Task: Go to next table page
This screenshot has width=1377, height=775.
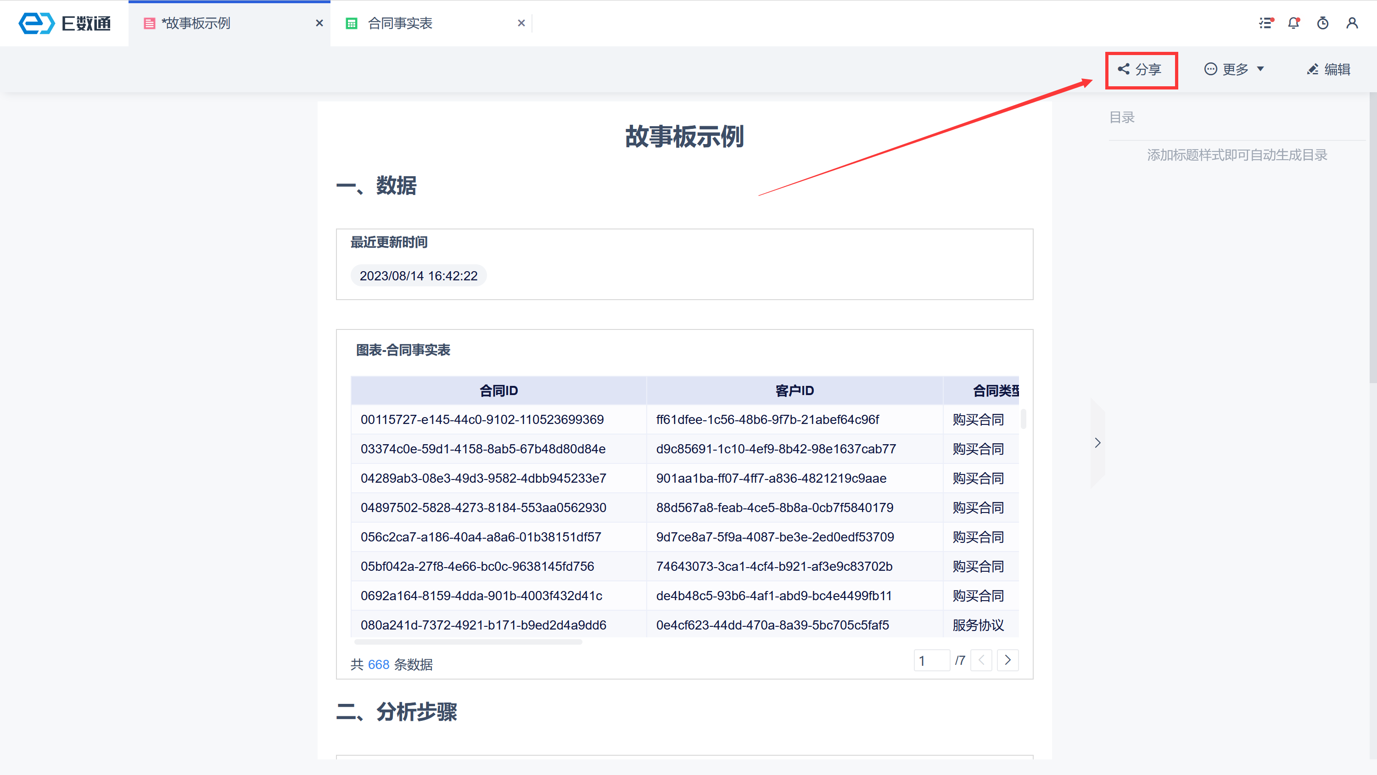Action: [x=1008, y=660]
